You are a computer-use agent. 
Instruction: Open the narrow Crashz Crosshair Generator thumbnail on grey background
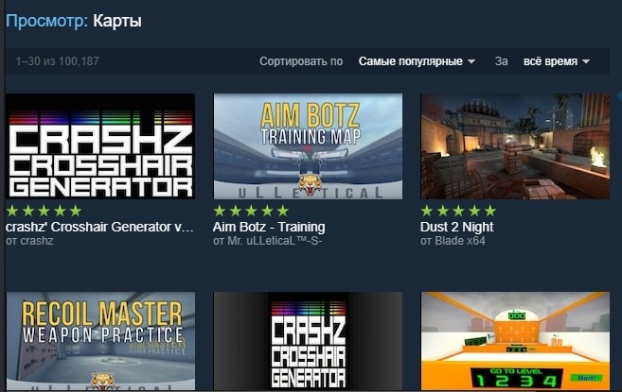tap(308, 341)
